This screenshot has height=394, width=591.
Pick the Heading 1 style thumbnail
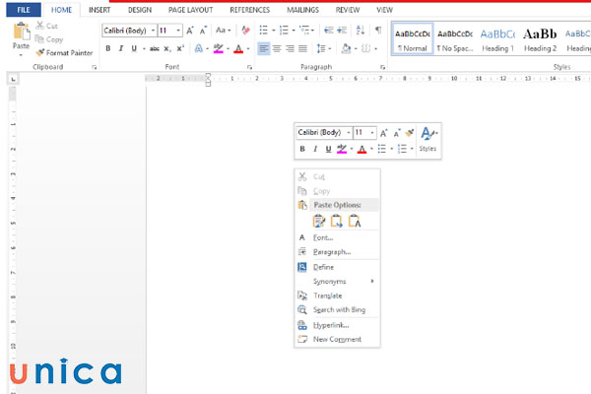(497, 38)
